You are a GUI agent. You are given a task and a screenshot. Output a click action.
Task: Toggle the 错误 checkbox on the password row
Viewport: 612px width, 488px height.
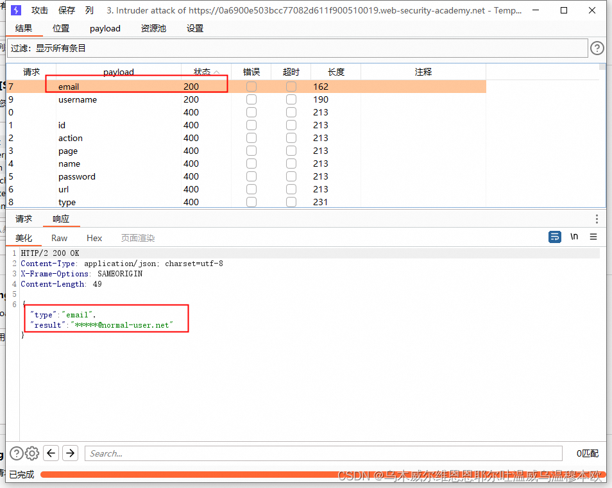click(x=251, y=176)
